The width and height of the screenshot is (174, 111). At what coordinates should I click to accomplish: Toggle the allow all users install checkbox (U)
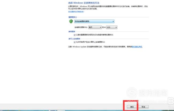click(x=75, y=42)
